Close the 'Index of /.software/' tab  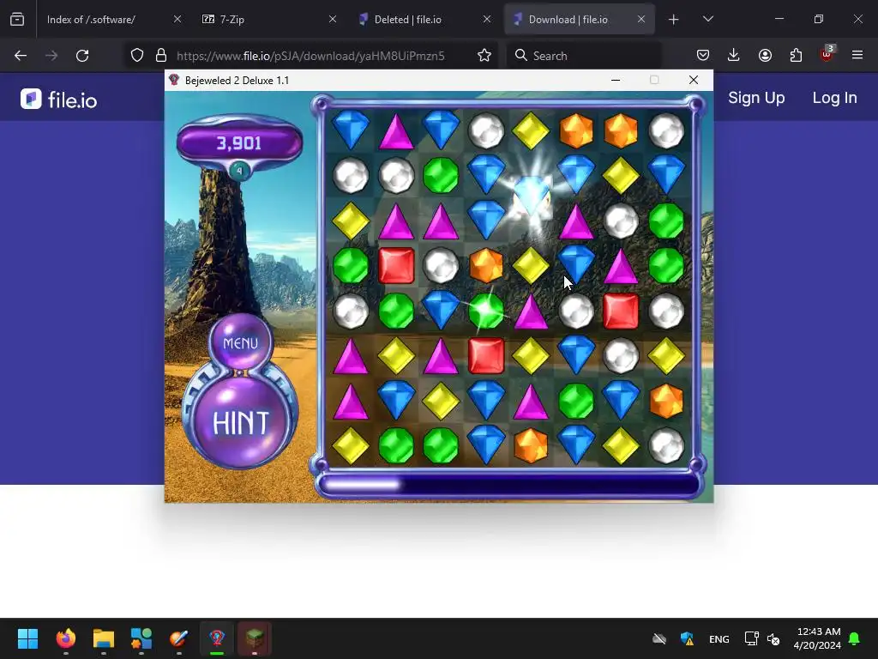click(177, 19)
